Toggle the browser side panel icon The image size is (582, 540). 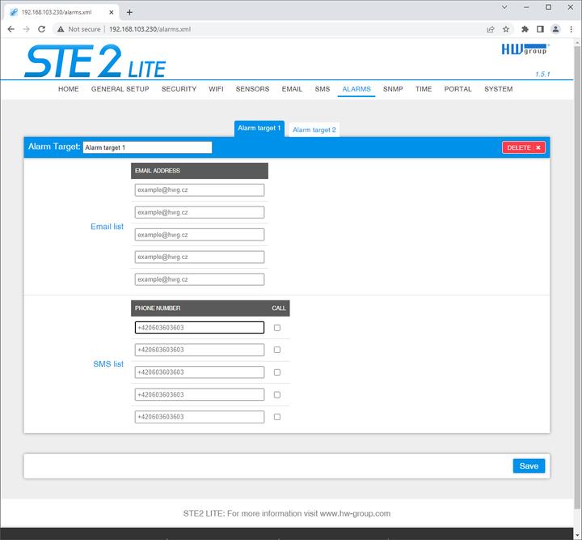[x=540, y=28]
